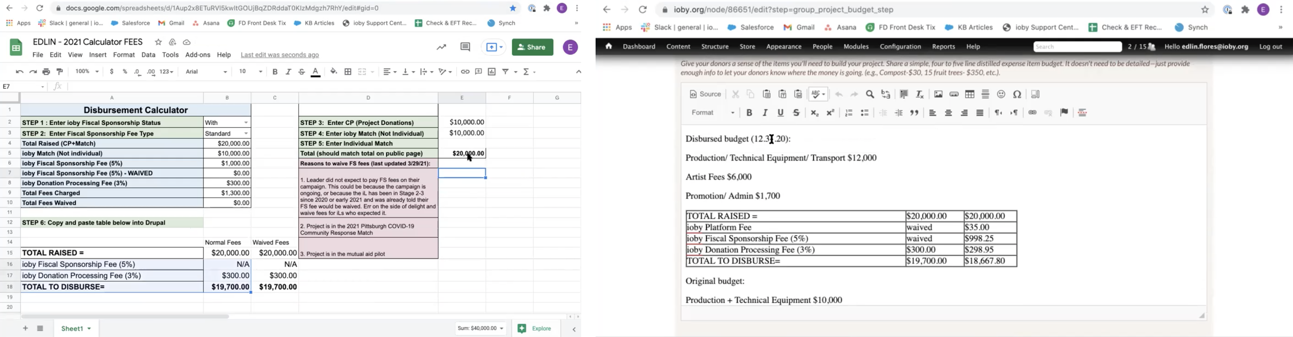
Task: Open the smiley insert icon
Action: tap(1001, 94)
